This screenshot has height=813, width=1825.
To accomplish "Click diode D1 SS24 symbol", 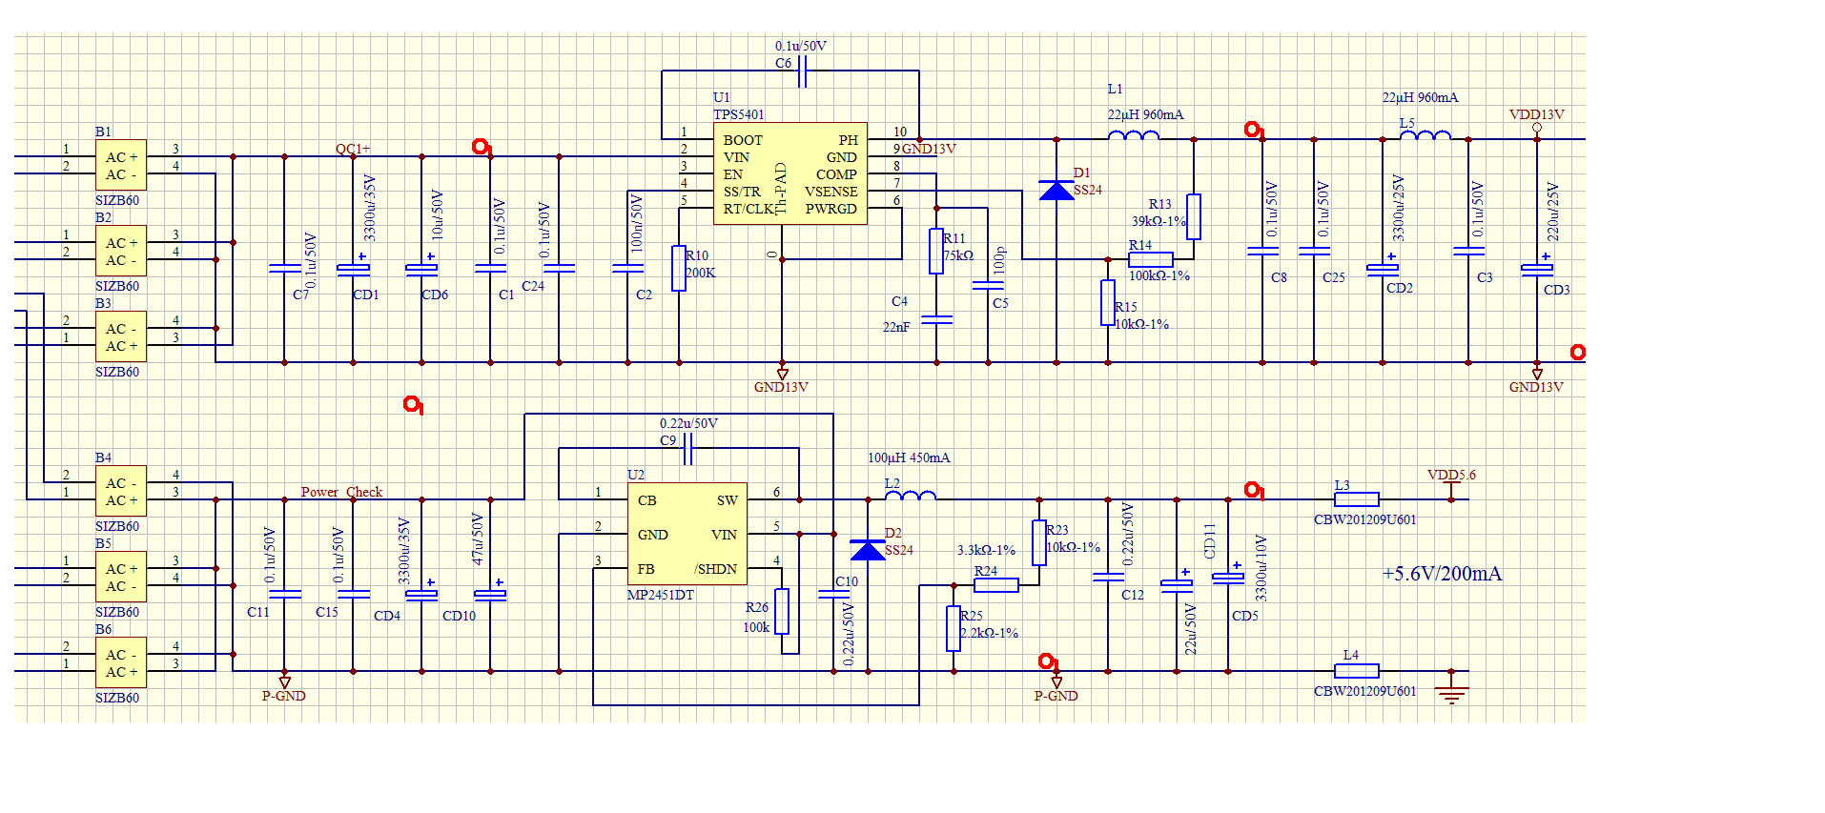I will point(1056,191).
